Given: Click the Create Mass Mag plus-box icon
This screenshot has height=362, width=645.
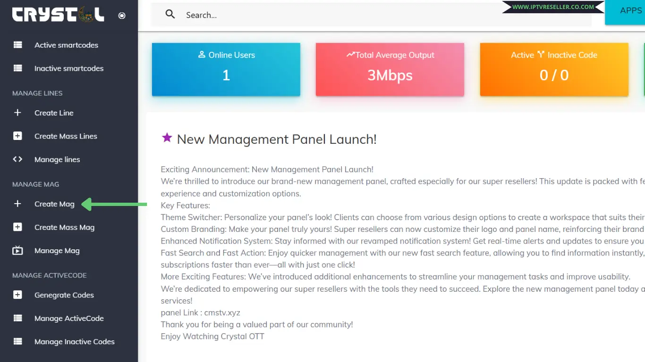Looking at the screenshot, I should (17, 227).
